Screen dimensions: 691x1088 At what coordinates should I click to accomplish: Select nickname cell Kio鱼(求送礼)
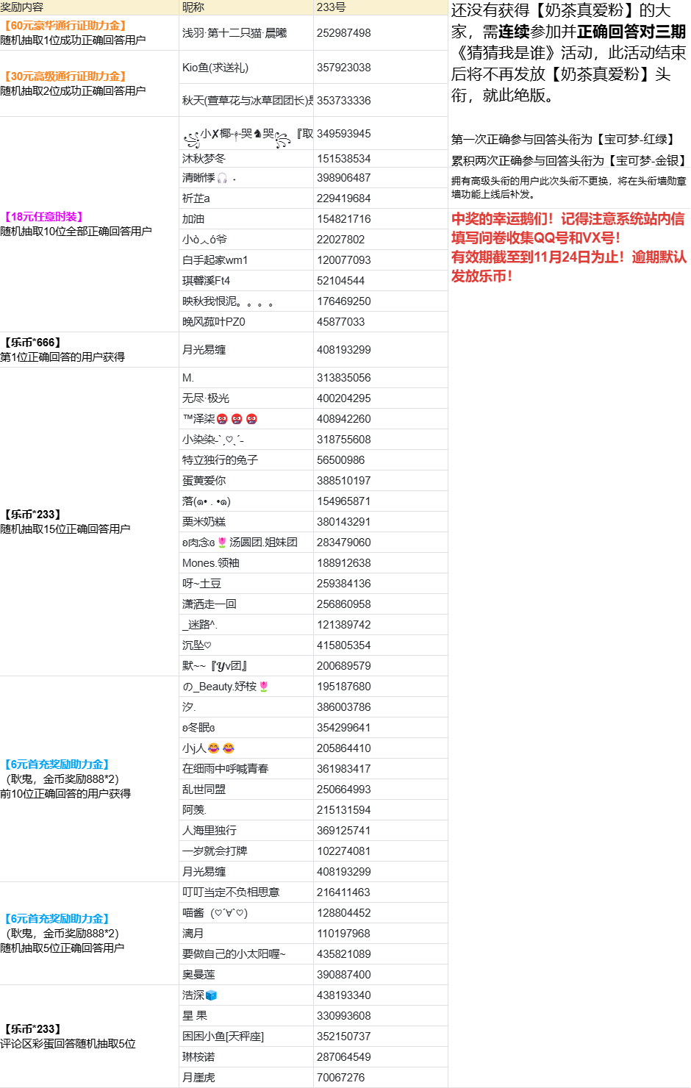(215, 68)
